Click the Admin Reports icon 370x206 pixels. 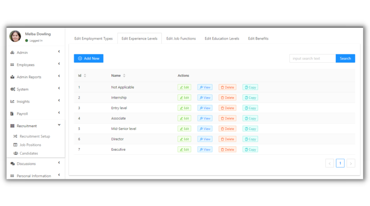click(12, 77)
